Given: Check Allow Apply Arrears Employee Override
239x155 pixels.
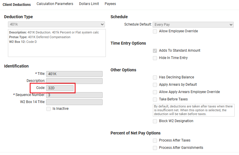Looking at the screenshot, I should (x=155, y=92).
